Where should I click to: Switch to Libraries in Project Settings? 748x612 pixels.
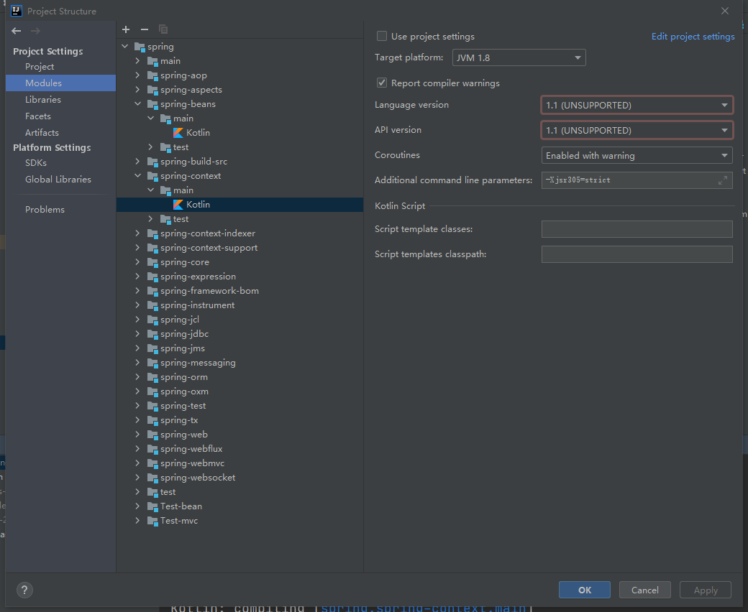(x=42, y=99)
